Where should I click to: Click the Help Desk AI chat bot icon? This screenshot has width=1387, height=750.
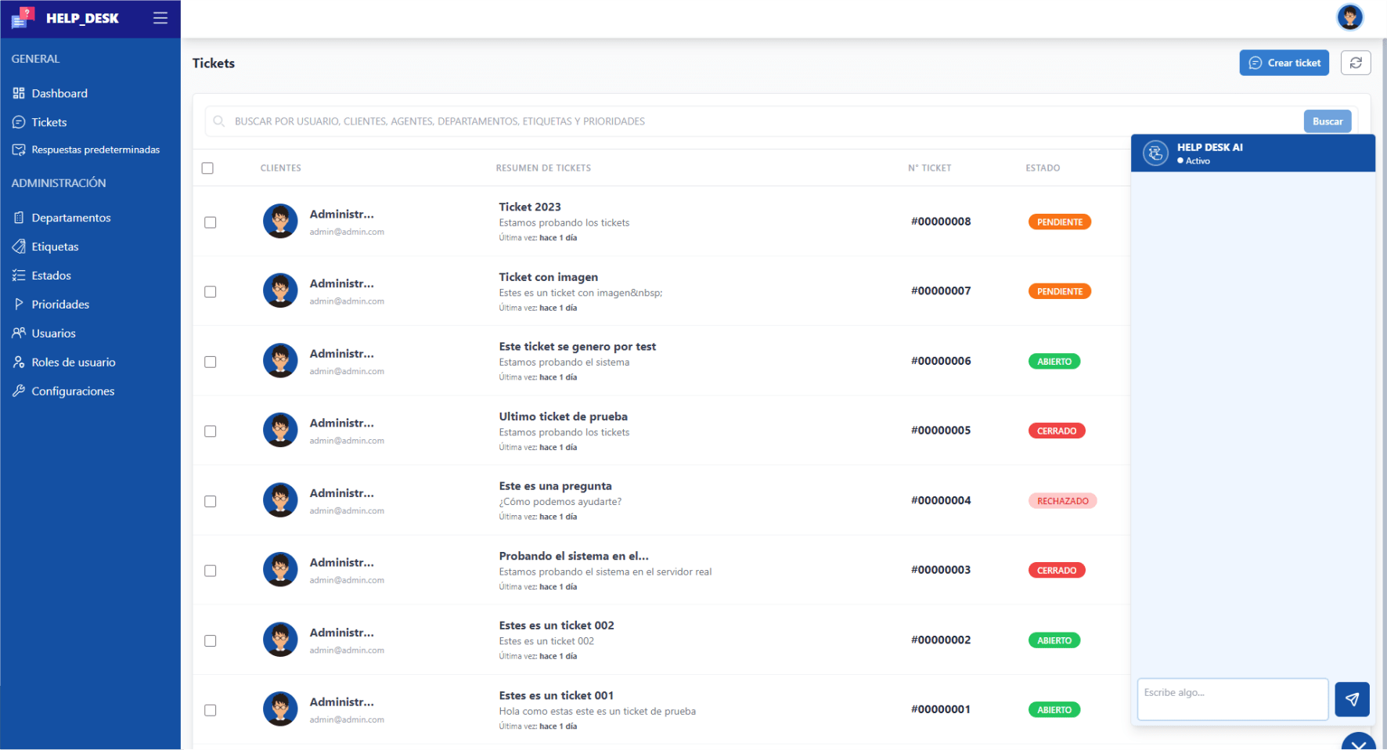[x=1155, y=153]
